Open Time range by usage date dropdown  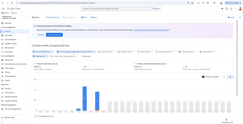point(76,52)
